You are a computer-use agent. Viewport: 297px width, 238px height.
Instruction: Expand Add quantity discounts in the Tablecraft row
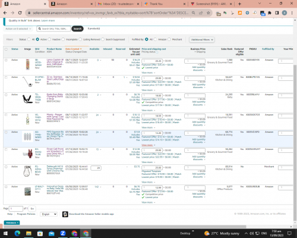click(x=198, y=176)
